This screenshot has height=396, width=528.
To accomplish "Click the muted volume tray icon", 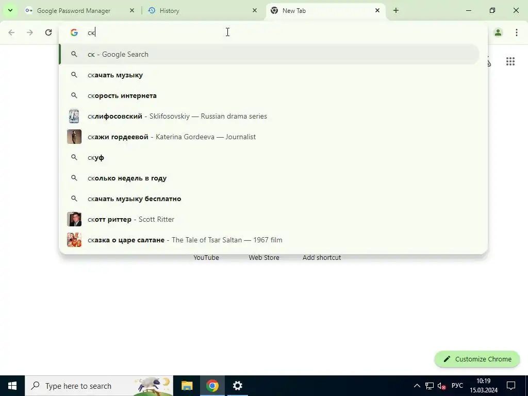I will click(x=441, y=386).
